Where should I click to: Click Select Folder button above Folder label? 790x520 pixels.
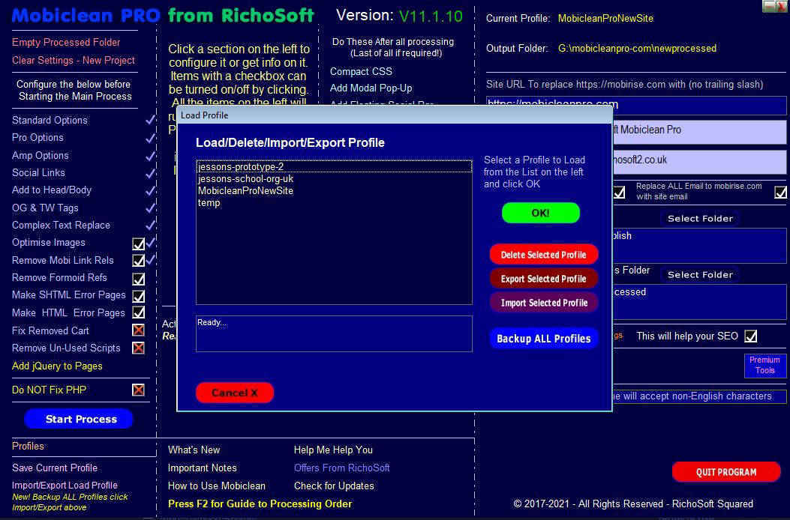coord(700,219)
